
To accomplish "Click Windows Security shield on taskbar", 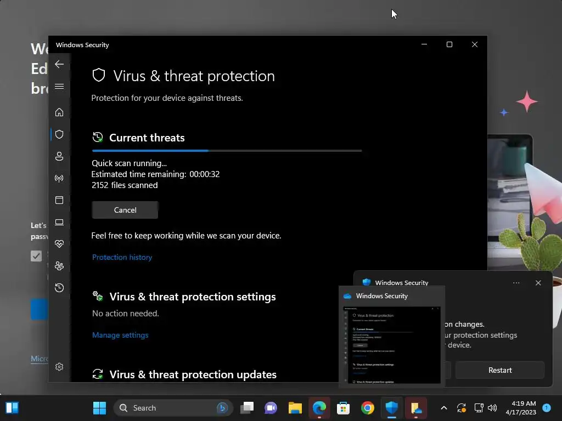I will click(x=391, y=408).
